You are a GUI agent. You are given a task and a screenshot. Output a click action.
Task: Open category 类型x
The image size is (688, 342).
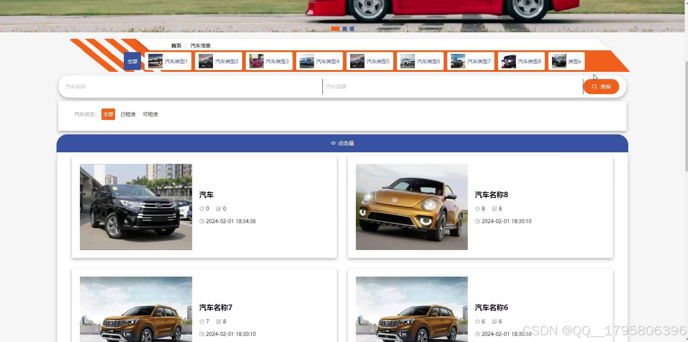click(x=566, y=61)
